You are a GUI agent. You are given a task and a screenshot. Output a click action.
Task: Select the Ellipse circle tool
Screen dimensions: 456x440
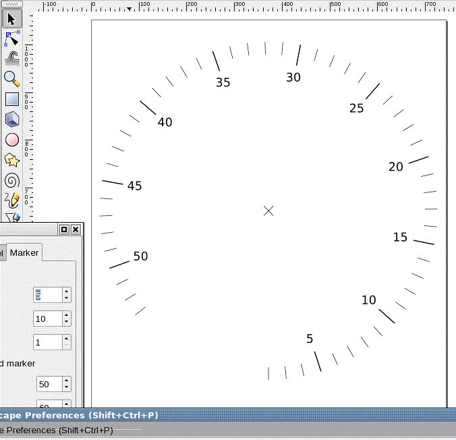click(x=12, y=140)
